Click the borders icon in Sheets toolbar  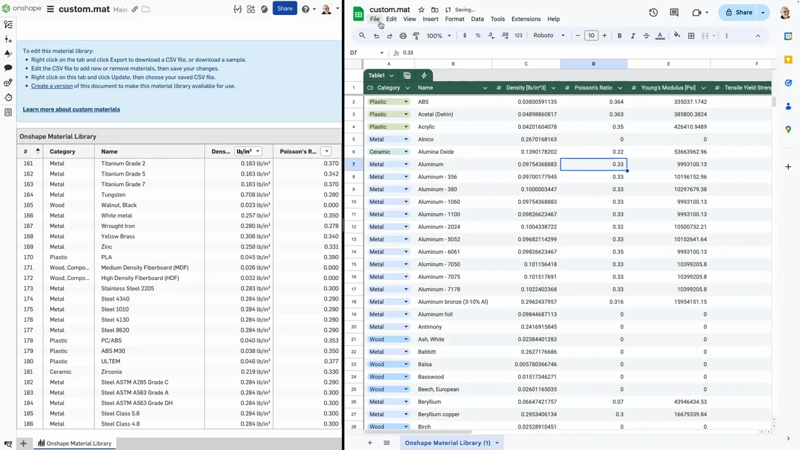[x=691, y=36]
